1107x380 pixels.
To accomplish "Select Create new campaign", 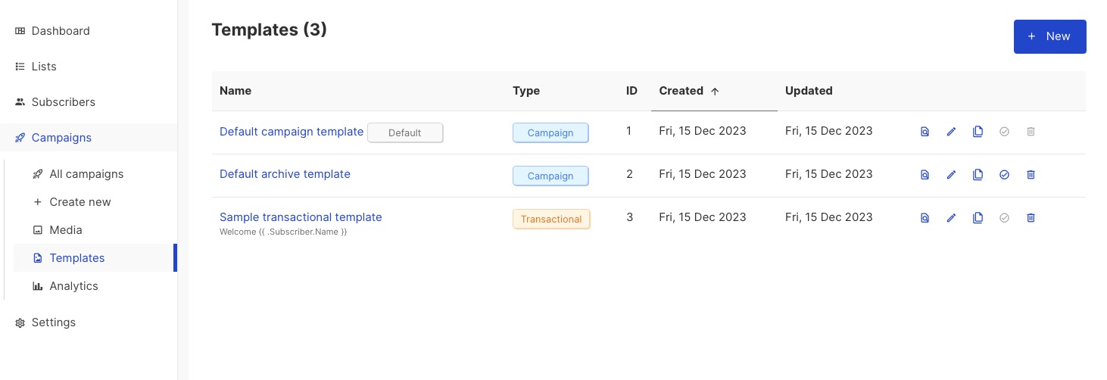I will 95,202.
